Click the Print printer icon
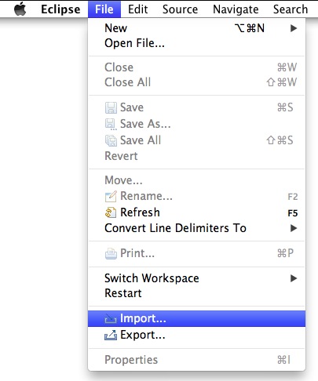 (111, 253)
